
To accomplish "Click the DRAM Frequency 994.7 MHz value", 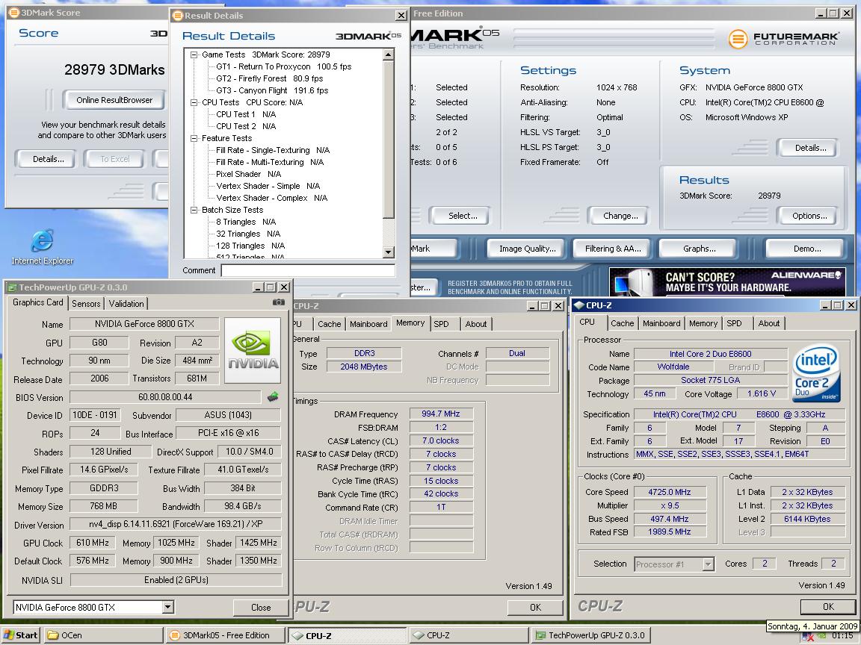I will (440, 414).
